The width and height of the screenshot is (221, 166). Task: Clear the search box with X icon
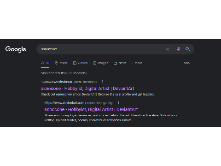[x=168, y=49]
